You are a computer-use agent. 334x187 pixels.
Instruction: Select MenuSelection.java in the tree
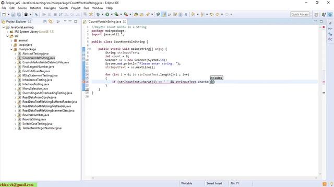pos(35,89)
